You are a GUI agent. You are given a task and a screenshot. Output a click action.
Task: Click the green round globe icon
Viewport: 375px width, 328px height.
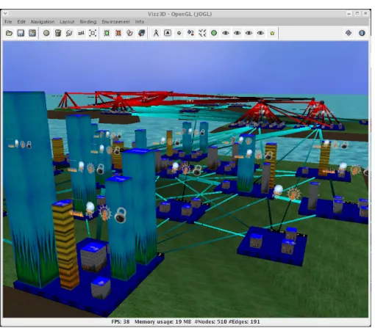[214, 33]
